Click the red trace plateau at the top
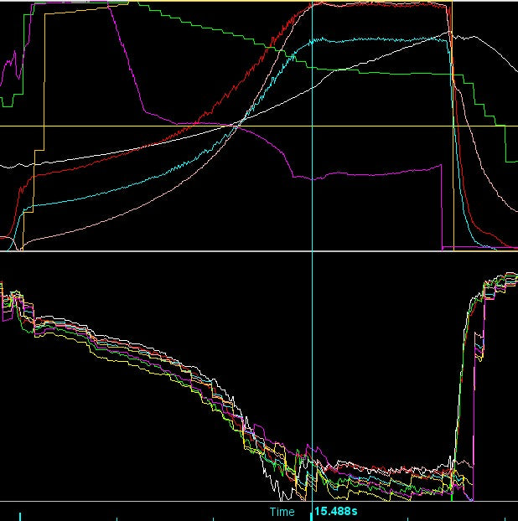The width and height of the screenshot is (518, 521). click(377, 4)
